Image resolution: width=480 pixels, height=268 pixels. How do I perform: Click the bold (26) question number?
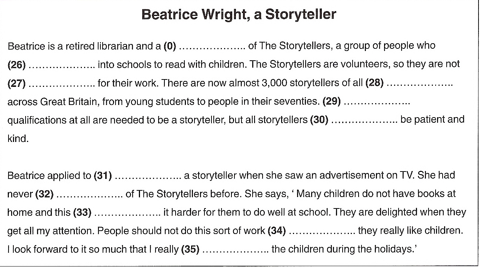click(16, 65)
